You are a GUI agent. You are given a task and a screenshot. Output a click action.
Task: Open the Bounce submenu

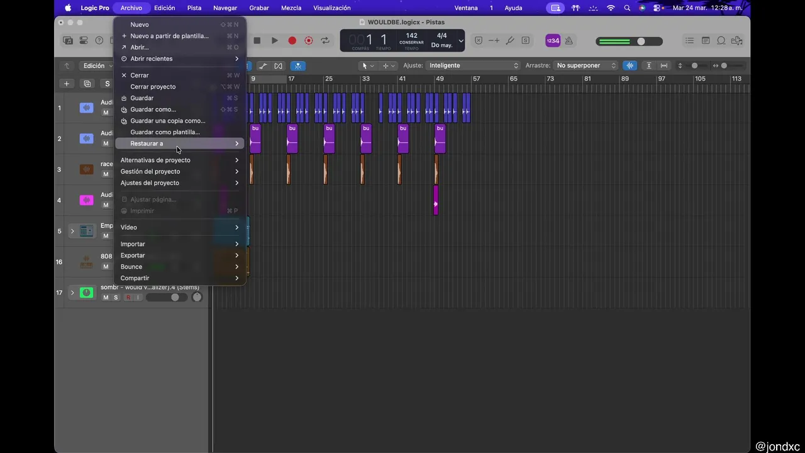click(180, 267)
